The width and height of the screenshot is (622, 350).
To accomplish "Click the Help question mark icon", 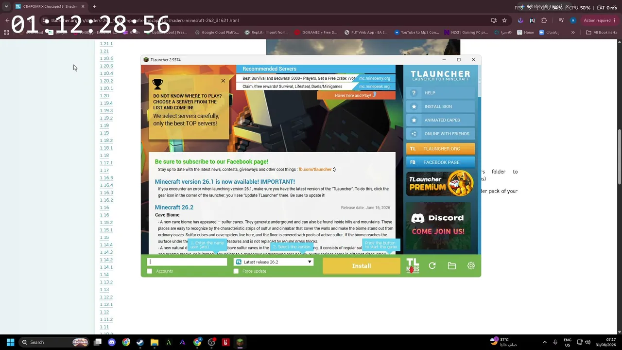I will click(414, 93).
